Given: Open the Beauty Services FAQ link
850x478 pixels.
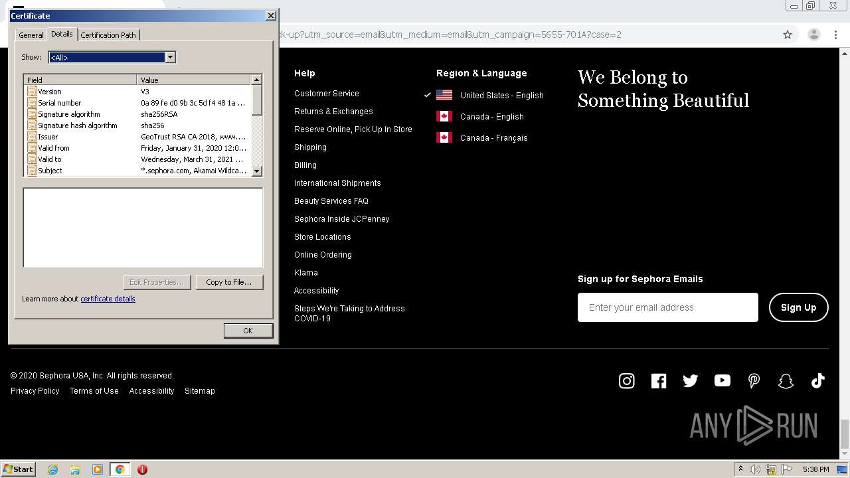Looking at the screenshot, I should (331, 201).
